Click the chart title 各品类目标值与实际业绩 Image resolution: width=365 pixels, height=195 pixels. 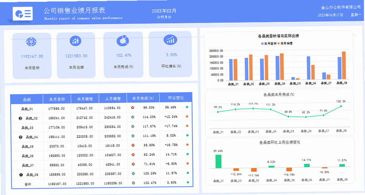pyautogui.click(x=278, y=36)
